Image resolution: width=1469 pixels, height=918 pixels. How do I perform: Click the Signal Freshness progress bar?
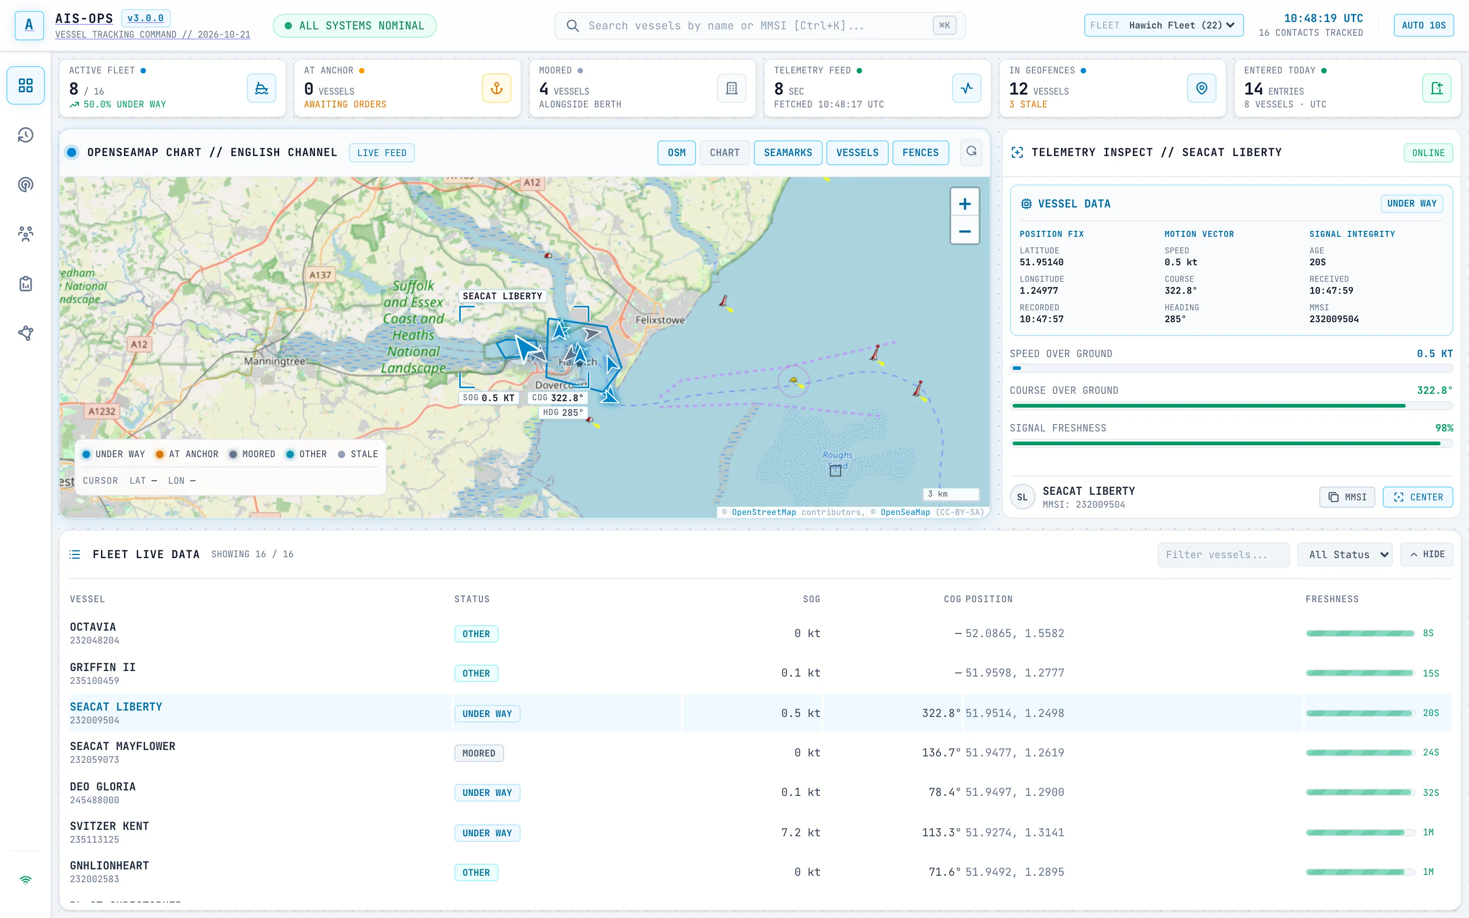1231,443
